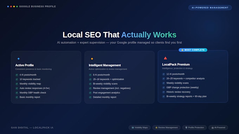Click the AI automation + expert supervision subtitle

pos(119,43)
